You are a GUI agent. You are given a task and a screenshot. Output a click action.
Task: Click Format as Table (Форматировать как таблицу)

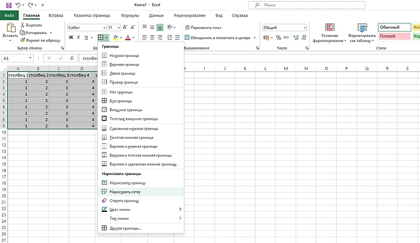[x=361, y=33]
